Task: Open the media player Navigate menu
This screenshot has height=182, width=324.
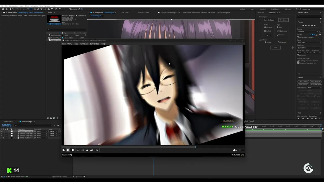Action: [84, 44]
